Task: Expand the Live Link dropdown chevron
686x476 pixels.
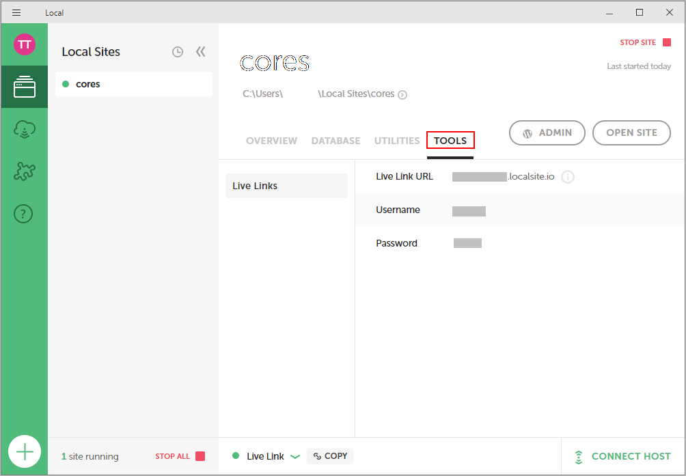Action: coord(295,457)
